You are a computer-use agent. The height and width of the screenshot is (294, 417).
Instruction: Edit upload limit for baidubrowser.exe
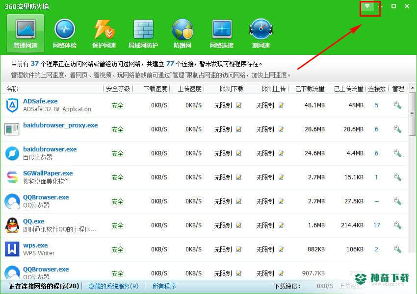[x=281, y=153]
